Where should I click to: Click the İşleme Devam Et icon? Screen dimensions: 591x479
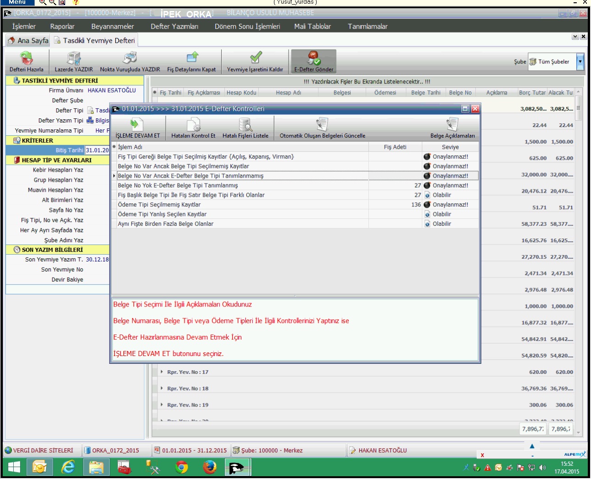pos(137,125)
